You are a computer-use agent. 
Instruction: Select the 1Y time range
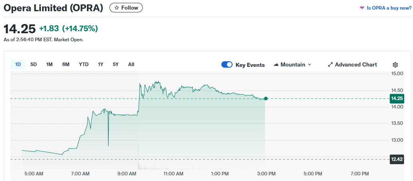(x=101, y=64)
